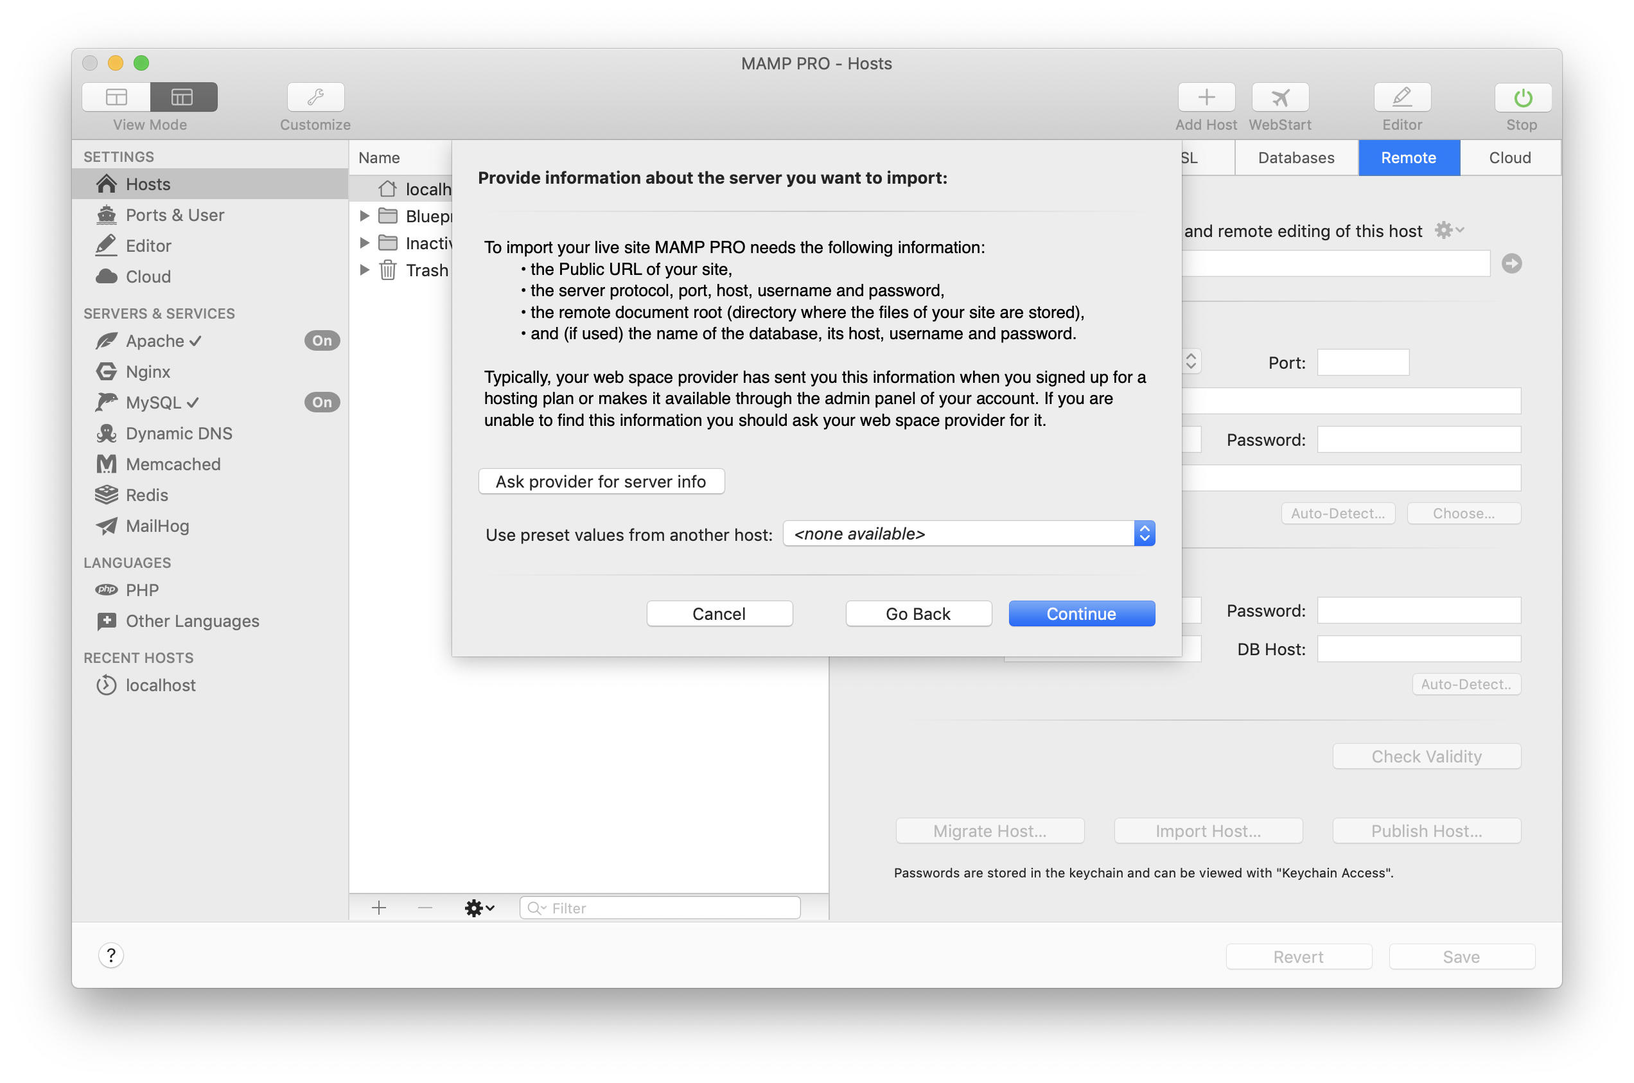1634x1083 pixels.
Task: Click inside the Filter search field
Action: pyautogui.click(x=658, y=908)
